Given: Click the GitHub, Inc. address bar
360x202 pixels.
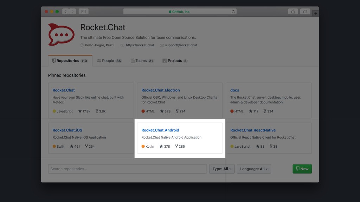Looking at the screenshot, I should point(180,12).
